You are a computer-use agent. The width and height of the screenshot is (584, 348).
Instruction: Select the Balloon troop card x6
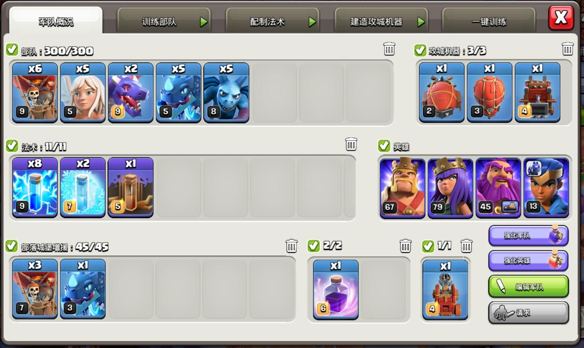pos(35,93)
